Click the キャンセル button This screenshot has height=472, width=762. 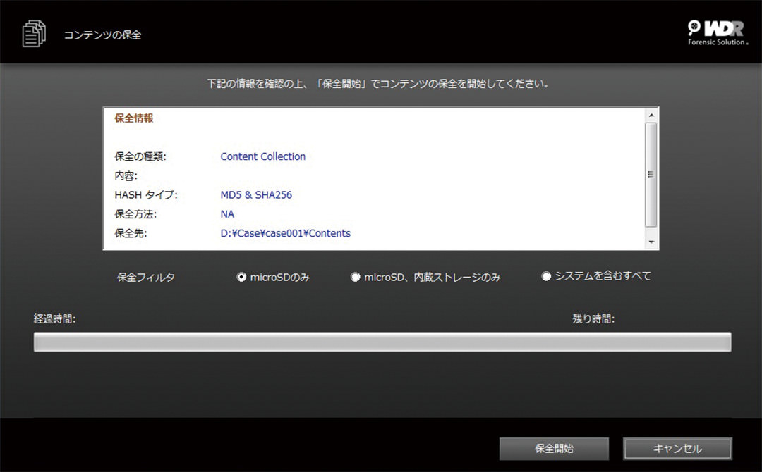pos(677,448)
